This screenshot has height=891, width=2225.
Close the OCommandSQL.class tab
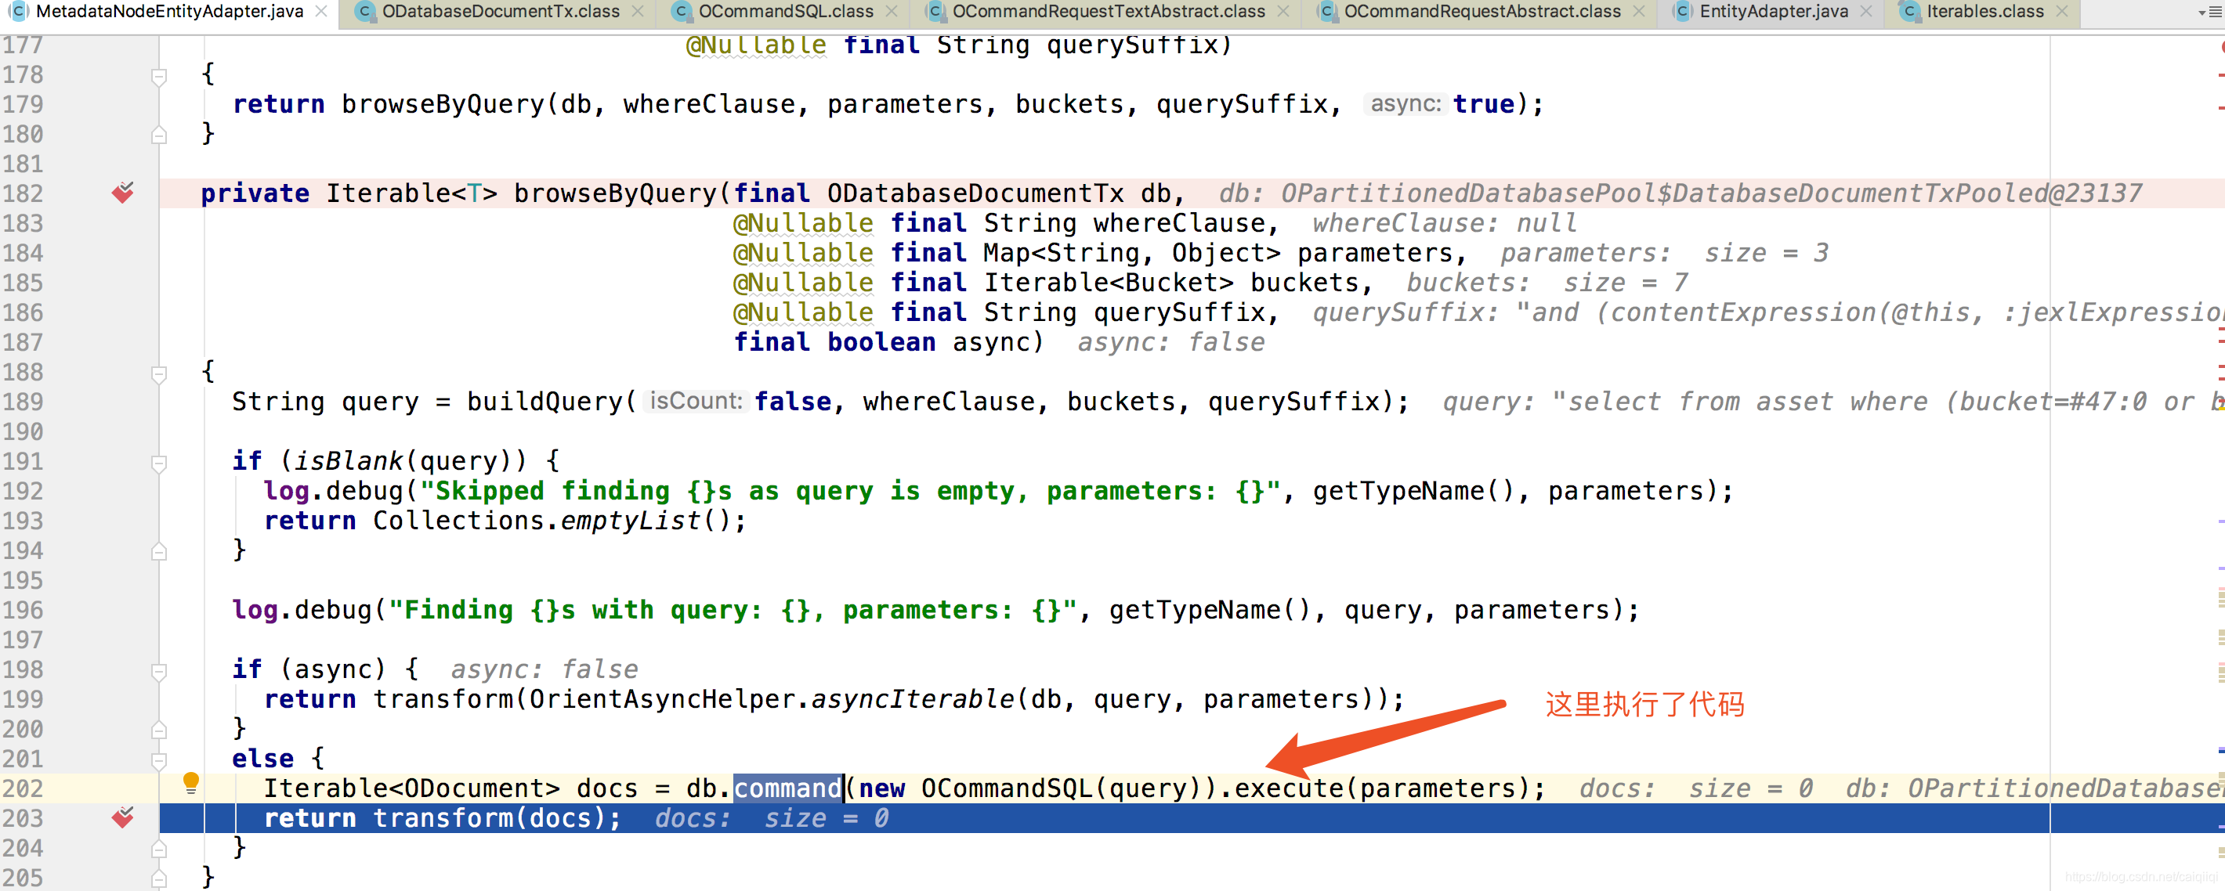[892, 12]
